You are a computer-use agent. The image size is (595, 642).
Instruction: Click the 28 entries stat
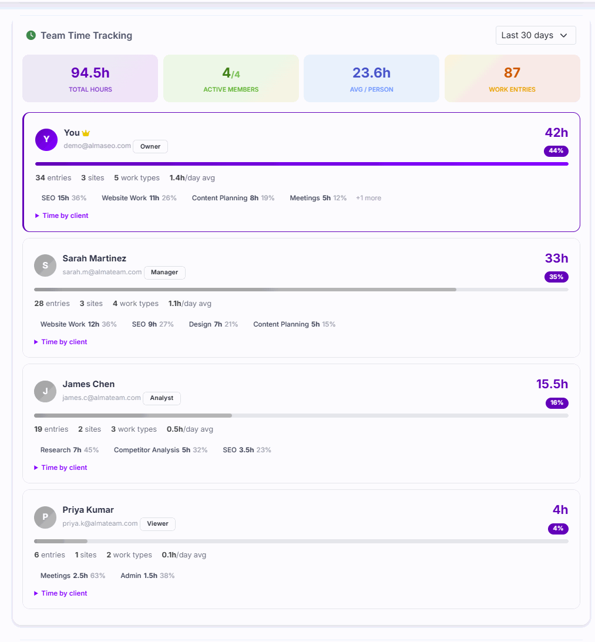pyautogui.click(x=52, y=304)
